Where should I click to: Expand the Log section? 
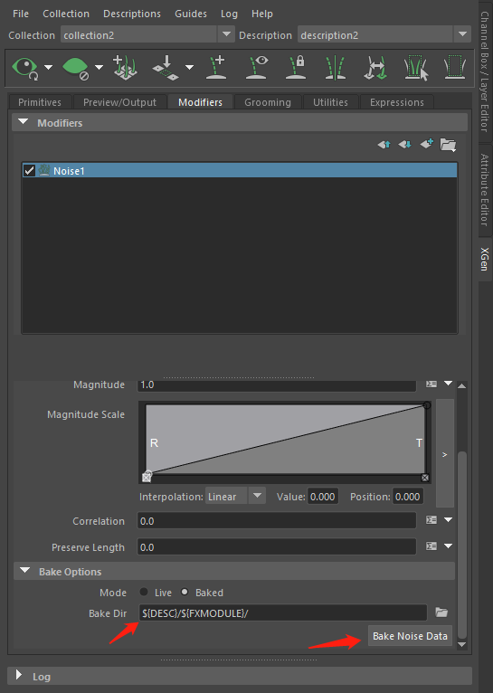click(19, 675)
